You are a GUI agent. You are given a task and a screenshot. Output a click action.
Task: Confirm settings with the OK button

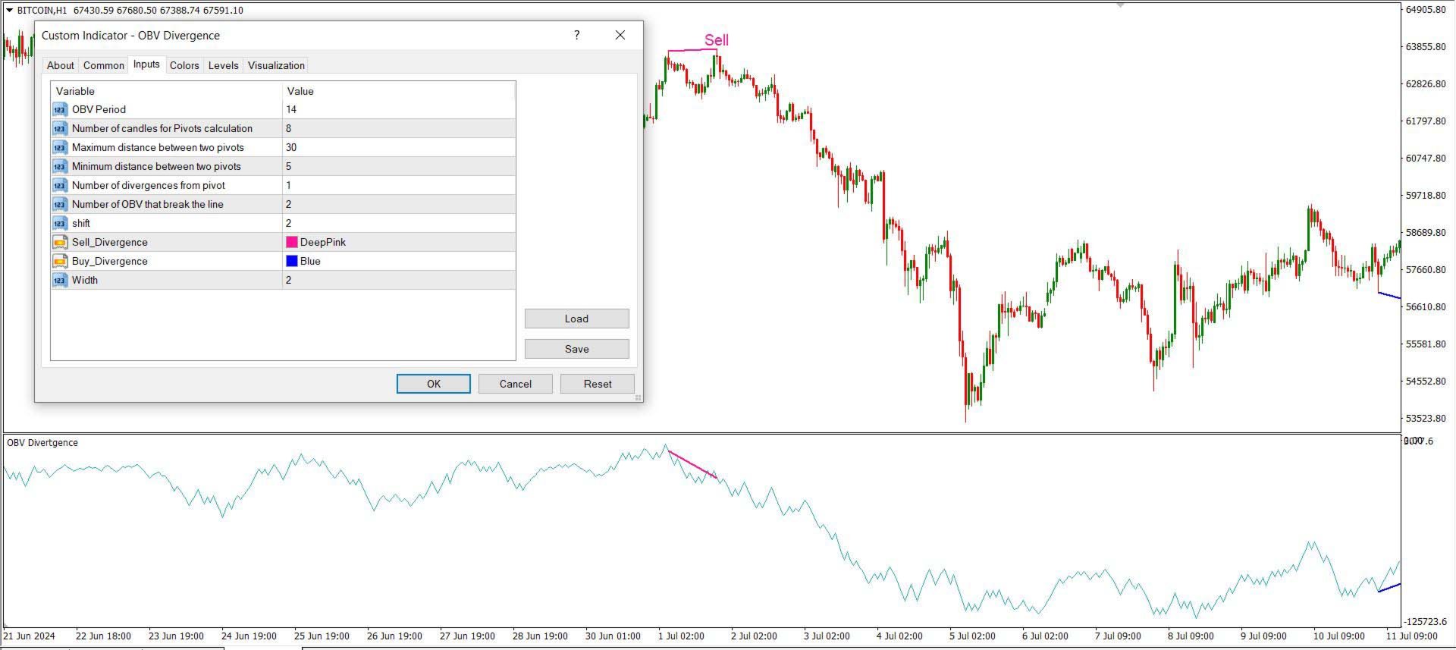click(x=434, y=384)
